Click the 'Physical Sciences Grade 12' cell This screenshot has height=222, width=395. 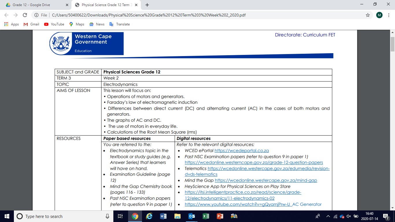[217, 72]
